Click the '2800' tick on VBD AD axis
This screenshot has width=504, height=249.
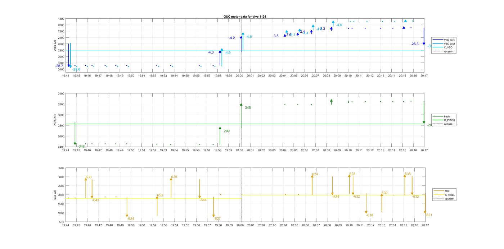coord(61,50)
